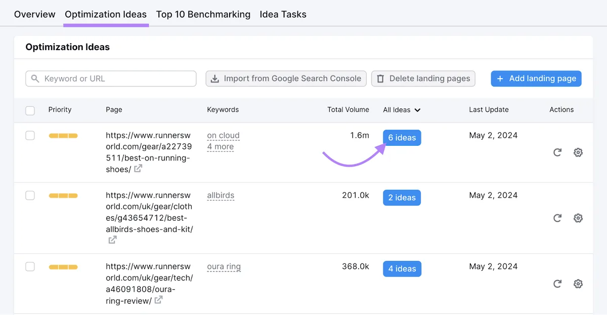
Task: Click the 'on cloud' keyword
Action: tap(224, 136)
